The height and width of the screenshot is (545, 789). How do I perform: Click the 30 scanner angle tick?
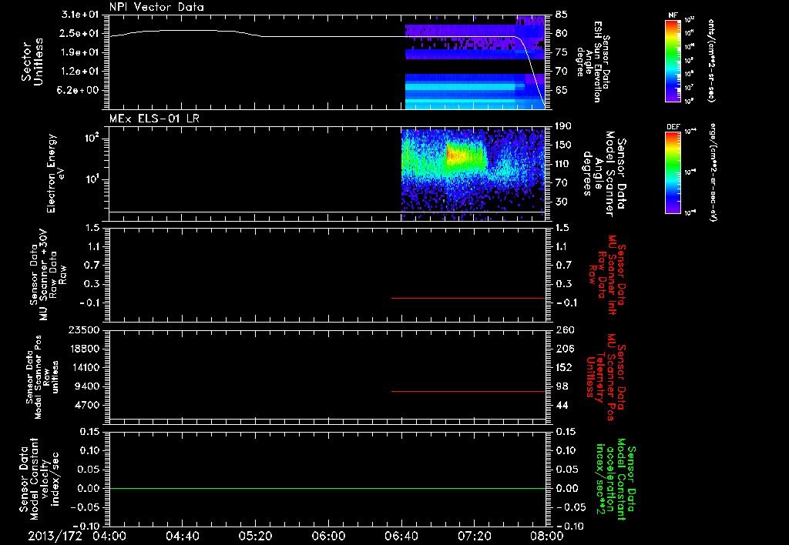pyautogui.click(x=562, y=202)
